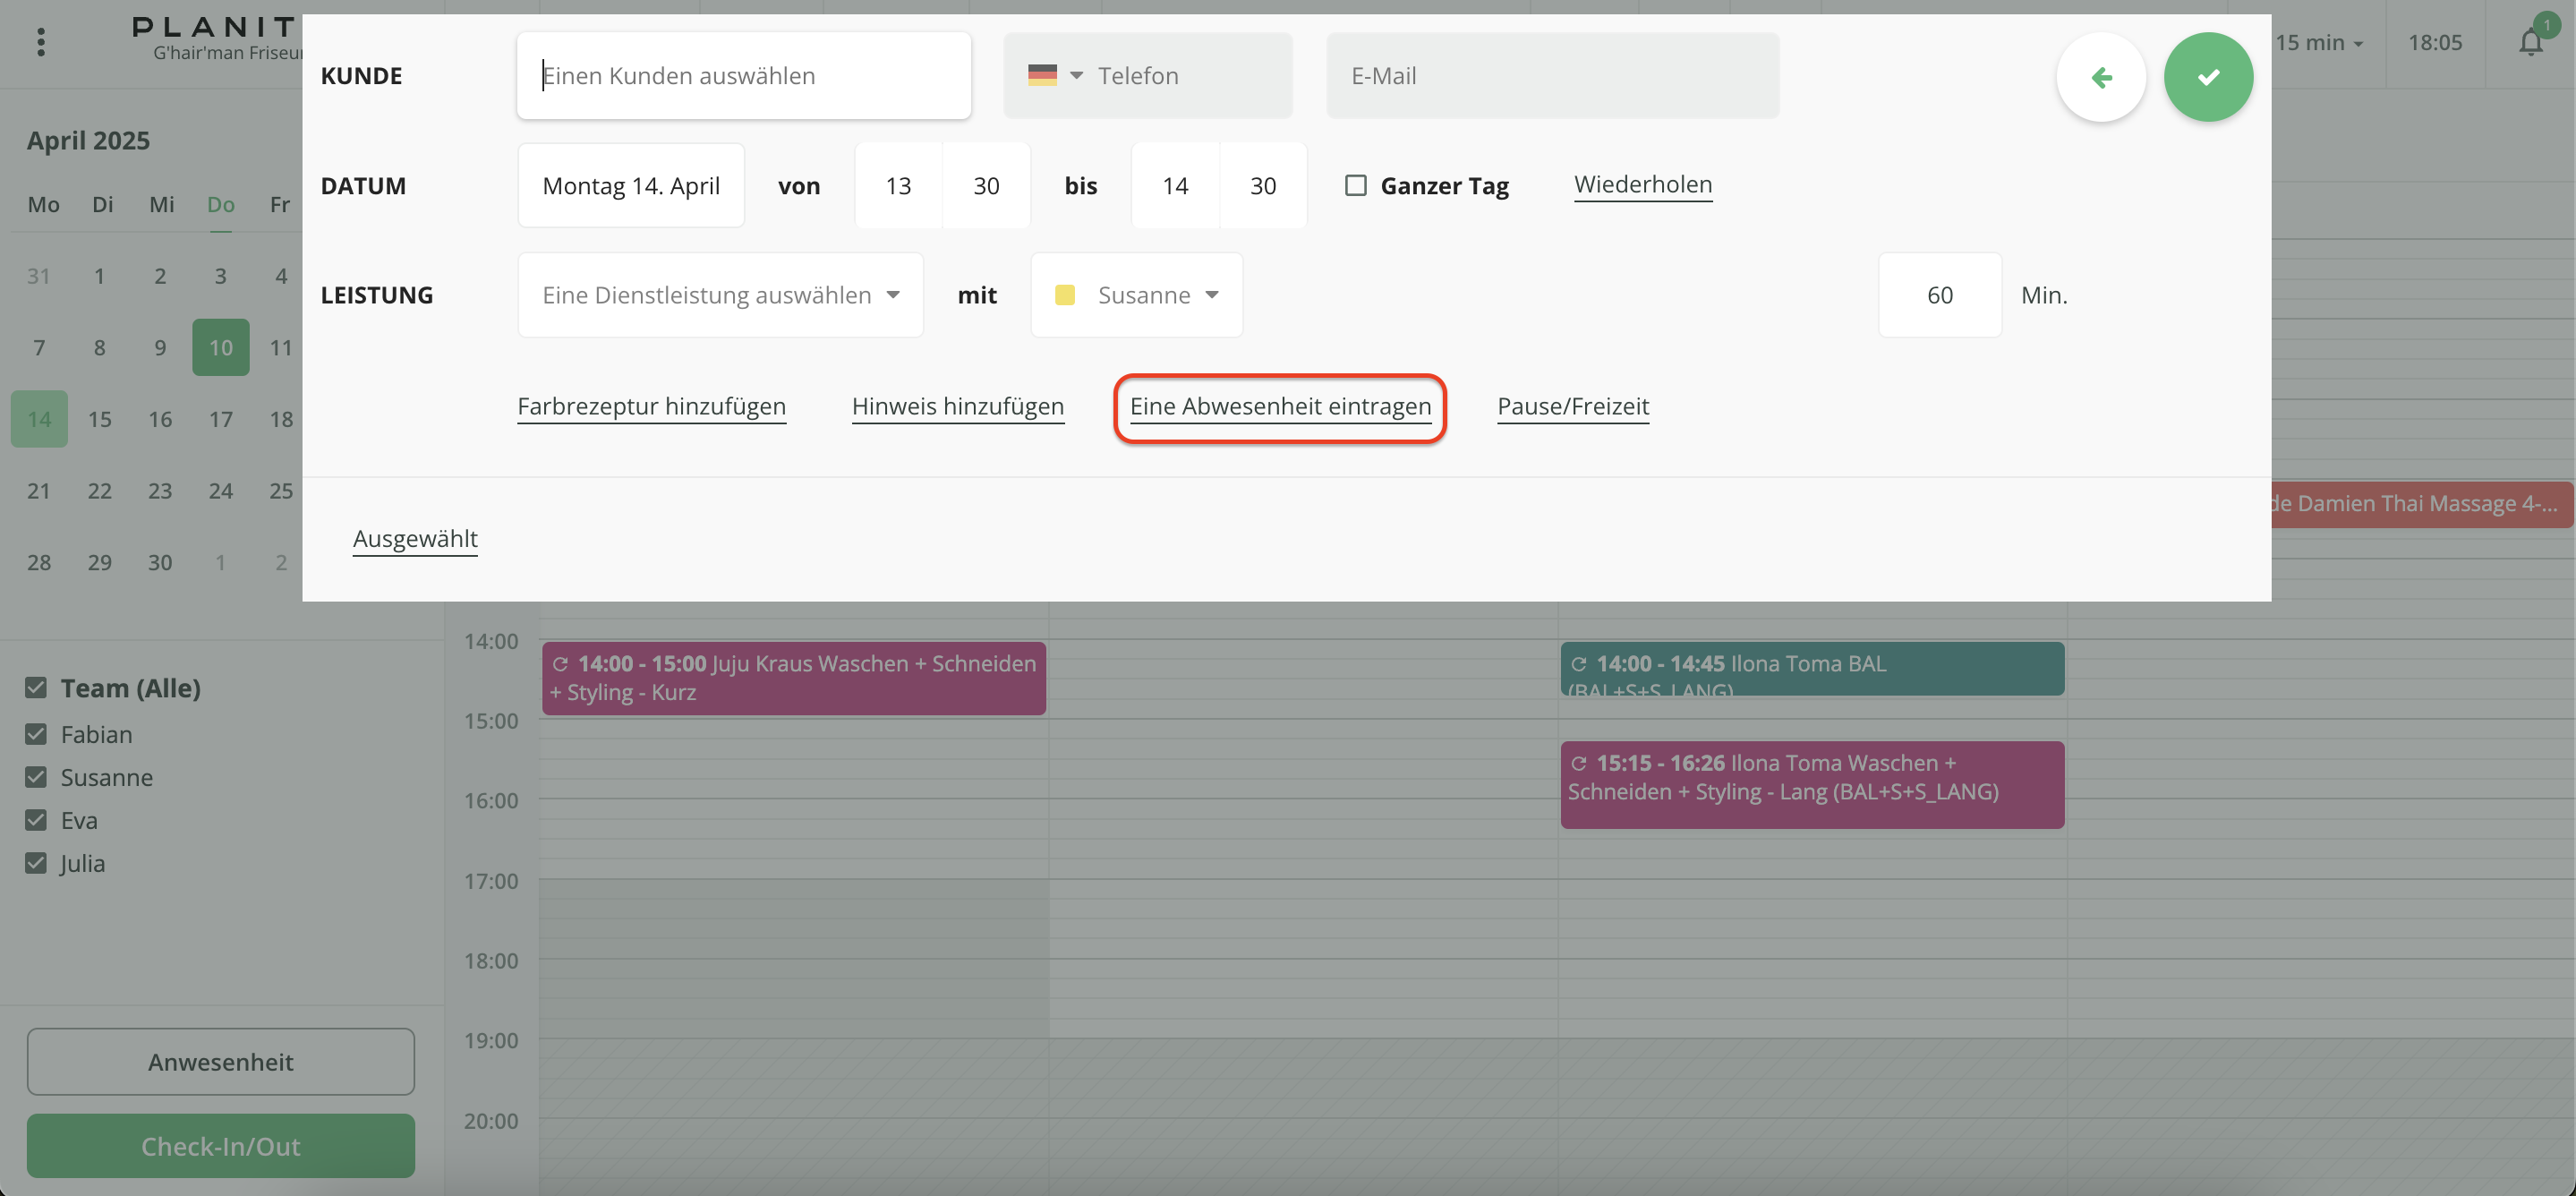The height and width of the screenshot is (1196, 2576).
Task: Open the Dienstleistung auswählen dropdown
Action: click(x=720, y=296)
